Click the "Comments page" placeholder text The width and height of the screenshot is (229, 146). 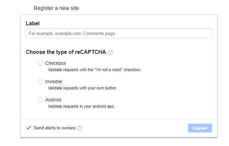[x=99, y=34]
